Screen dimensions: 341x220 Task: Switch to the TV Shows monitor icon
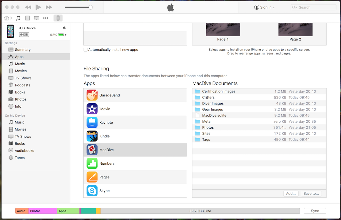37,18
